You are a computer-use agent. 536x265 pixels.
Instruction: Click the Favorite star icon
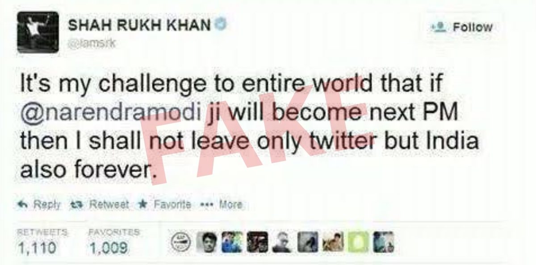tap(142, 205)
